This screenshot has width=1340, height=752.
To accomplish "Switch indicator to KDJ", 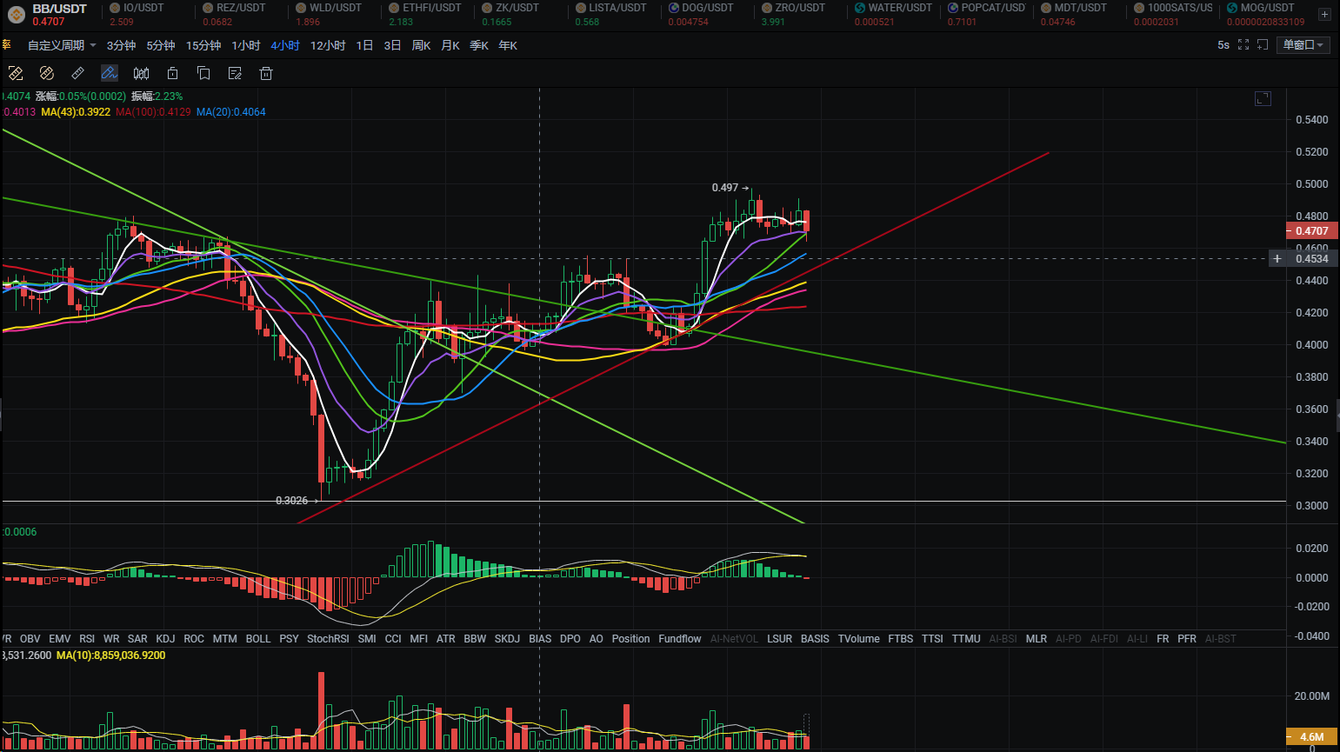I will [165, 639].
